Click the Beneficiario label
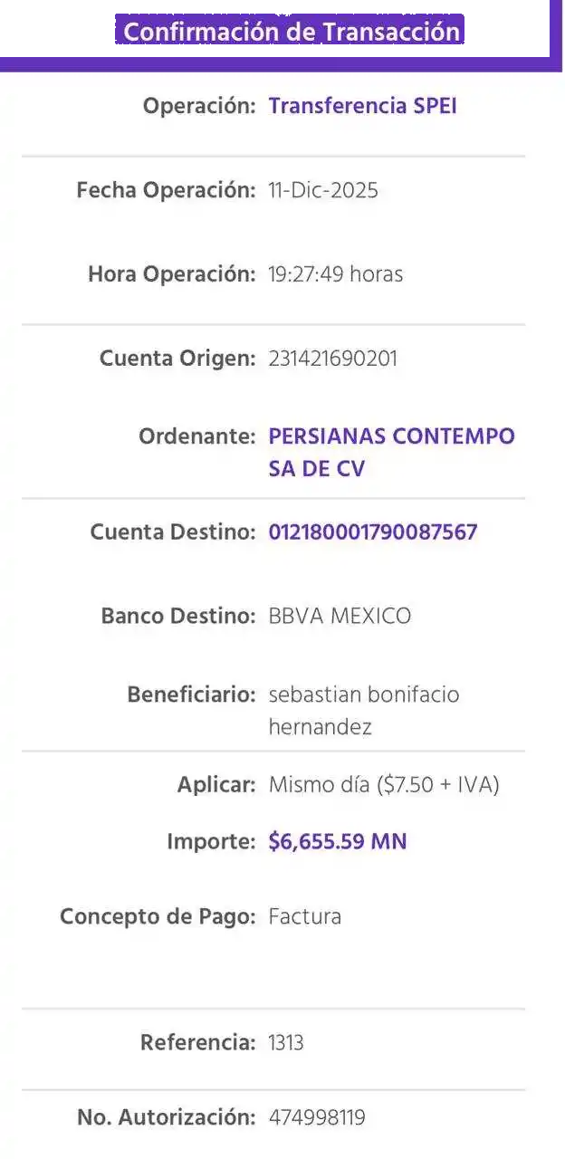Screen dimensions: 565x1159 pyautogui.click(x=191, y=694)
